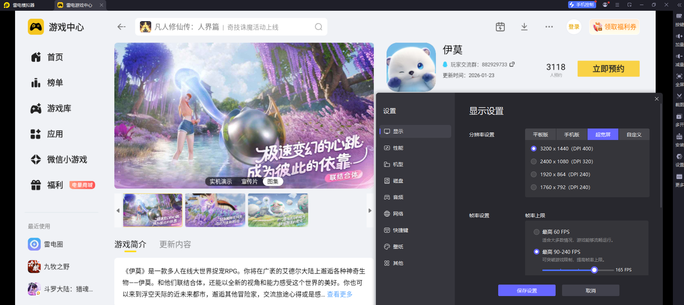
Task: Open 性能 settings category
Action: [415, 148]
